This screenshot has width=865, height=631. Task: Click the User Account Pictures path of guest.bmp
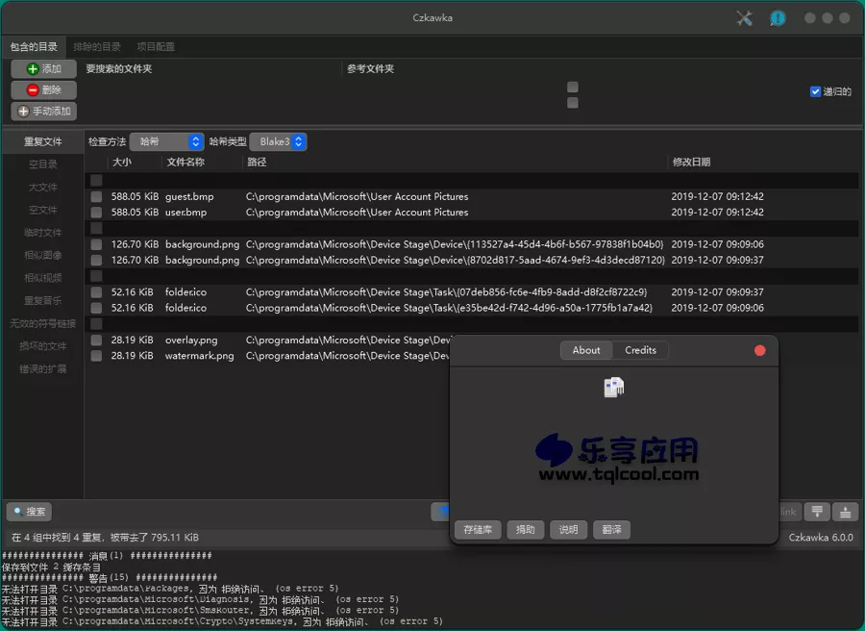point(357,196)
